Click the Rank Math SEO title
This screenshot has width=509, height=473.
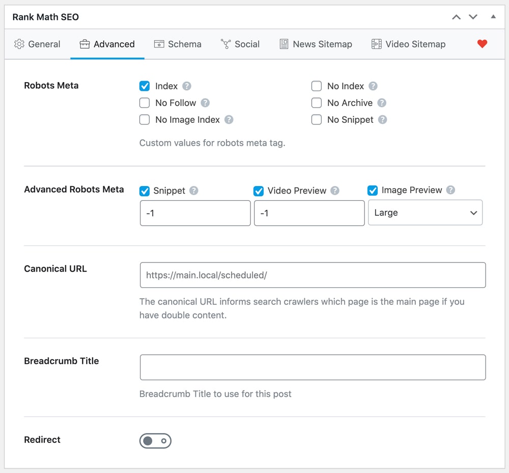pos(45,17)
